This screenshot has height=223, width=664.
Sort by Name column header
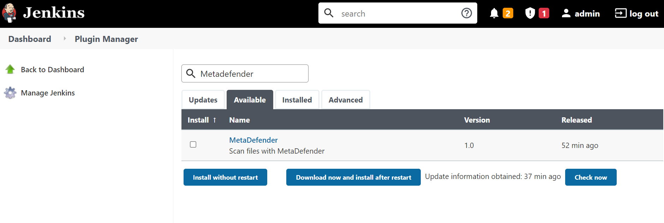[239, 120]
